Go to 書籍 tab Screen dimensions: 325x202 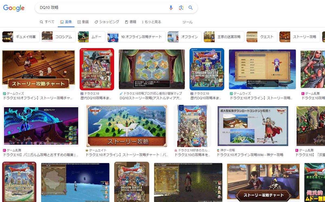point(131,22)
